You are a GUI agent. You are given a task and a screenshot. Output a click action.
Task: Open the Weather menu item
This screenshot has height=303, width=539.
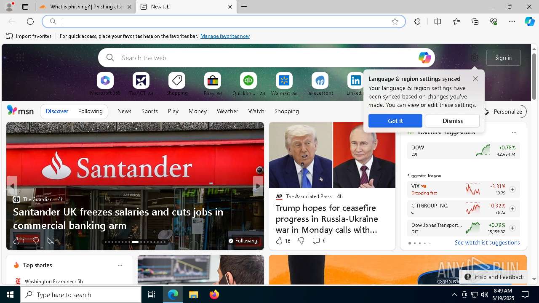227,111
